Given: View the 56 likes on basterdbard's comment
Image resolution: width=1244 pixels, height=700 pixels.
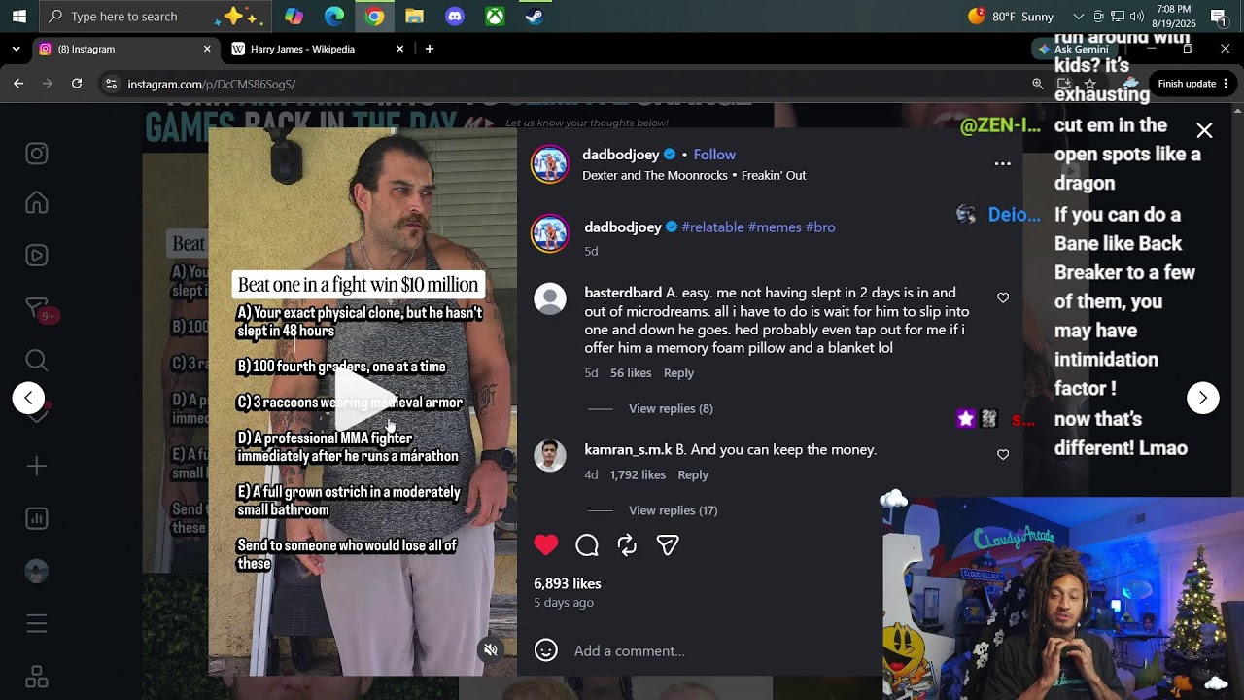Looking at the screenshot, I should (631, 372).
